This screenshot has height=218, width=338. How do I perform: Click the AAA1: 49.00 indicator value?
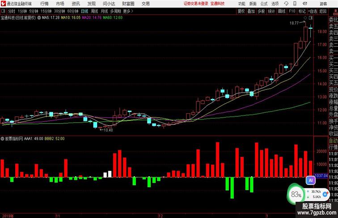pyautogui.click(x=34, y=139)
